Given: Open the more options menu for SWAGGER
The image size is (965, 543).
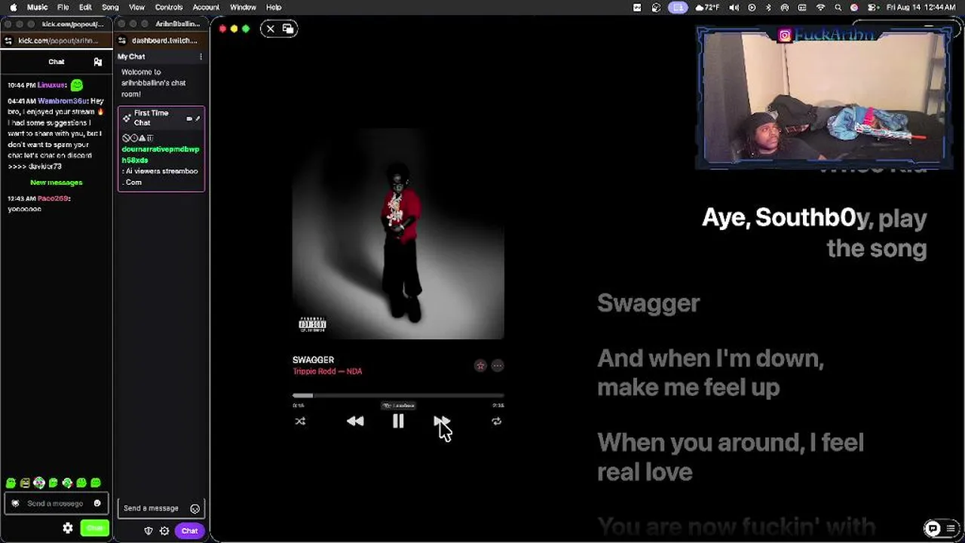Looking at the screenshot, I should click(498, 366).
